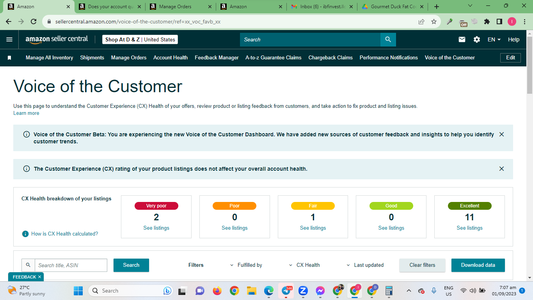Switch to the Gmail Inbox (6) tab
533x300 pixels.
point(322,7)
